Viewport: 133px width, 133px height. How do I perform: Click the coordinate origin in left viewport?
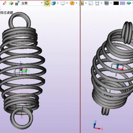pyautogui.click(x=21, y=70)
